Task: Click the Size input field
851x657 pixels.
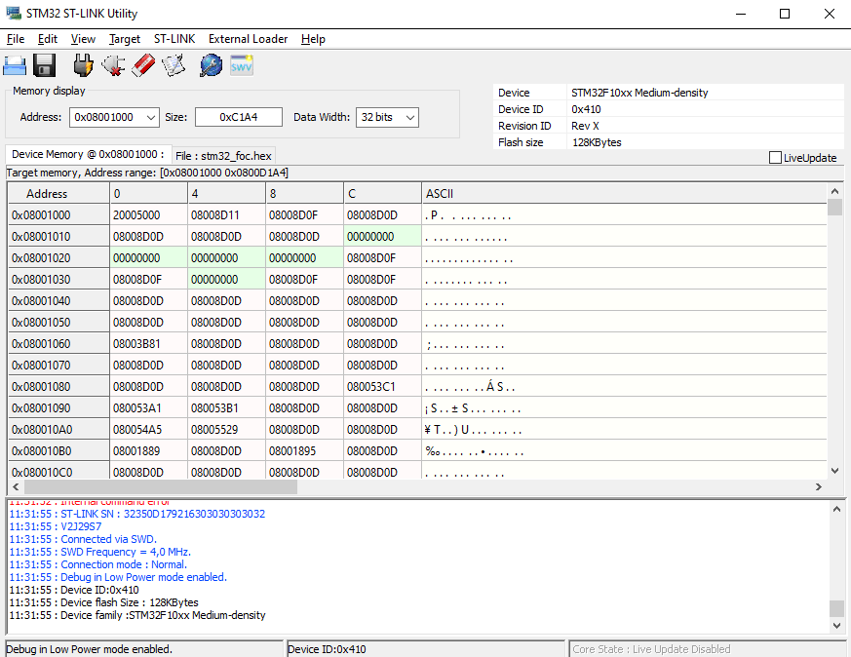Action: (238, 117)
